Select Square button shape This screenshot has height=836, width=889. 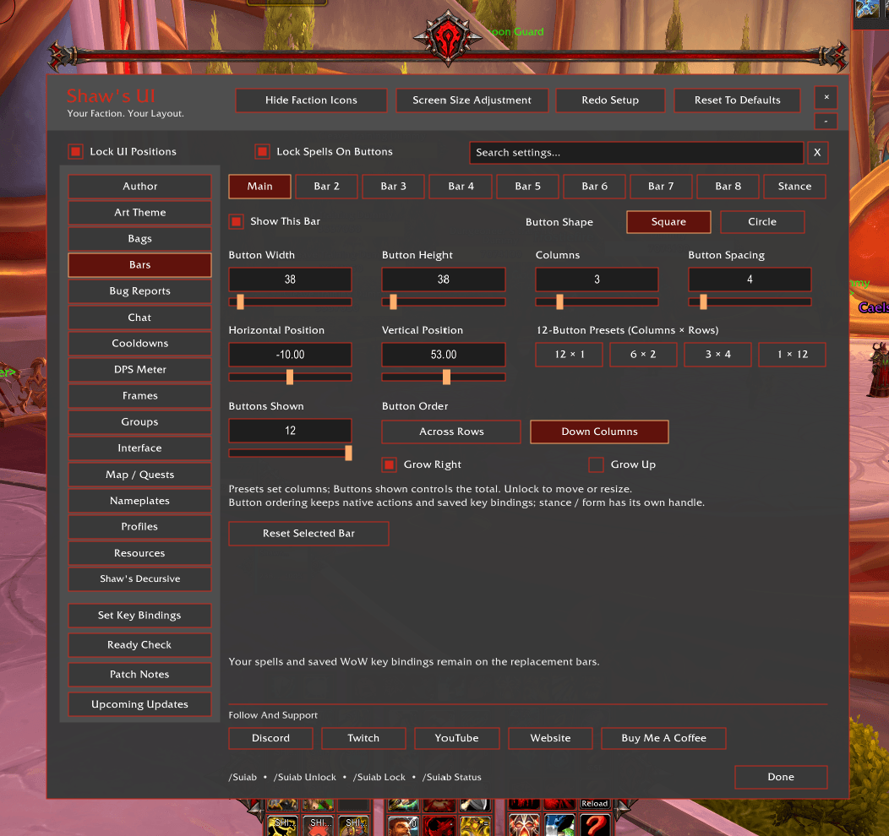point(668,222)
